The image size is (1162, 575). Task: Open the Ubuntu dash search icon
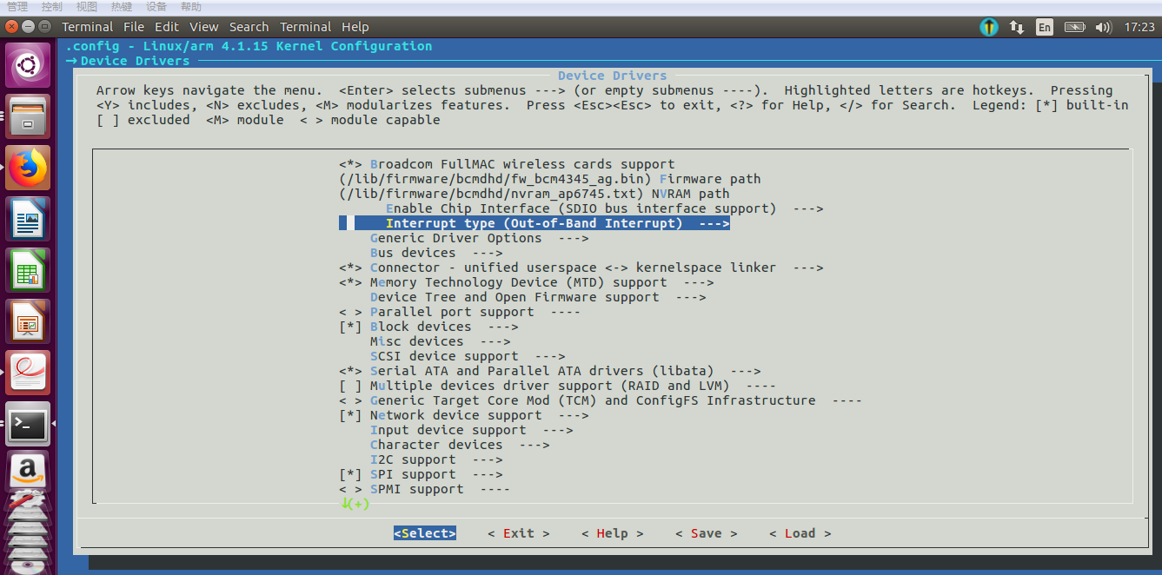[28, 65]
